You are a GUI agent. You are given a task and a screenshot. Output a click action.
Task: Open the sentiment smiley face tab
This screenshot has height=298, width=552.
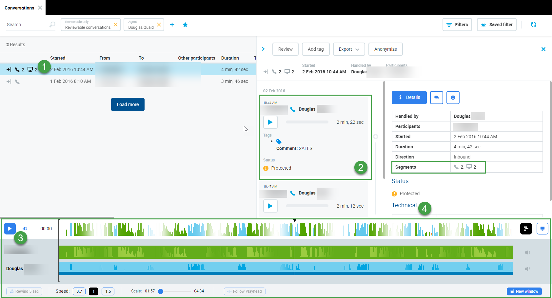coord(453,98)
